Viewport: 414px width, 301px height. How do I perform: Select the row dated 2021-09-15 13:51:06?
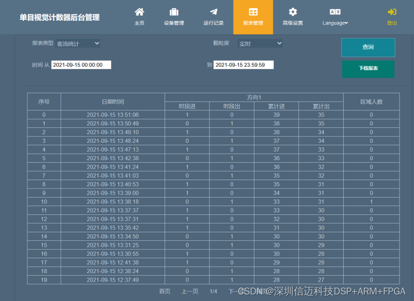(x=113, y=115)
